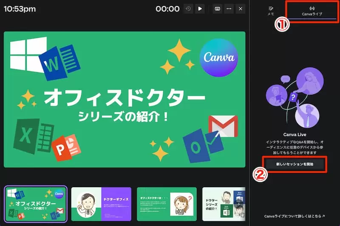Click the Canva Live heading text

point(295,134)
